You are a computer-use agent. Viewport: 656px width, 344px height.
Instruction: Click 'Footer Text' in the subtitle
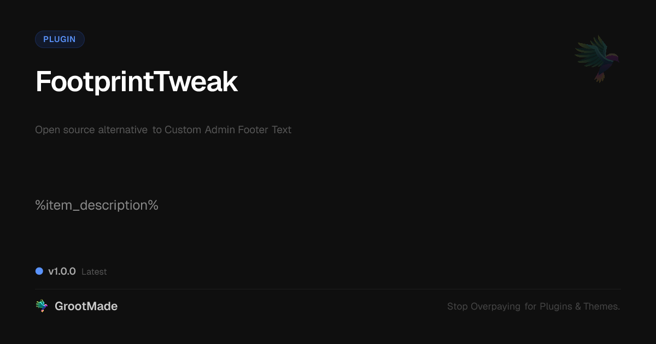point(265,130)
